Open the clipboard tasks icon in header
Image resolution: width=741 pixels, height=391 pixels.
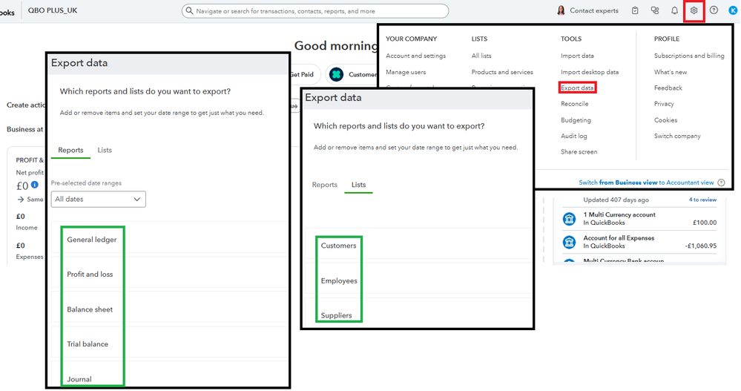point(635,10)
